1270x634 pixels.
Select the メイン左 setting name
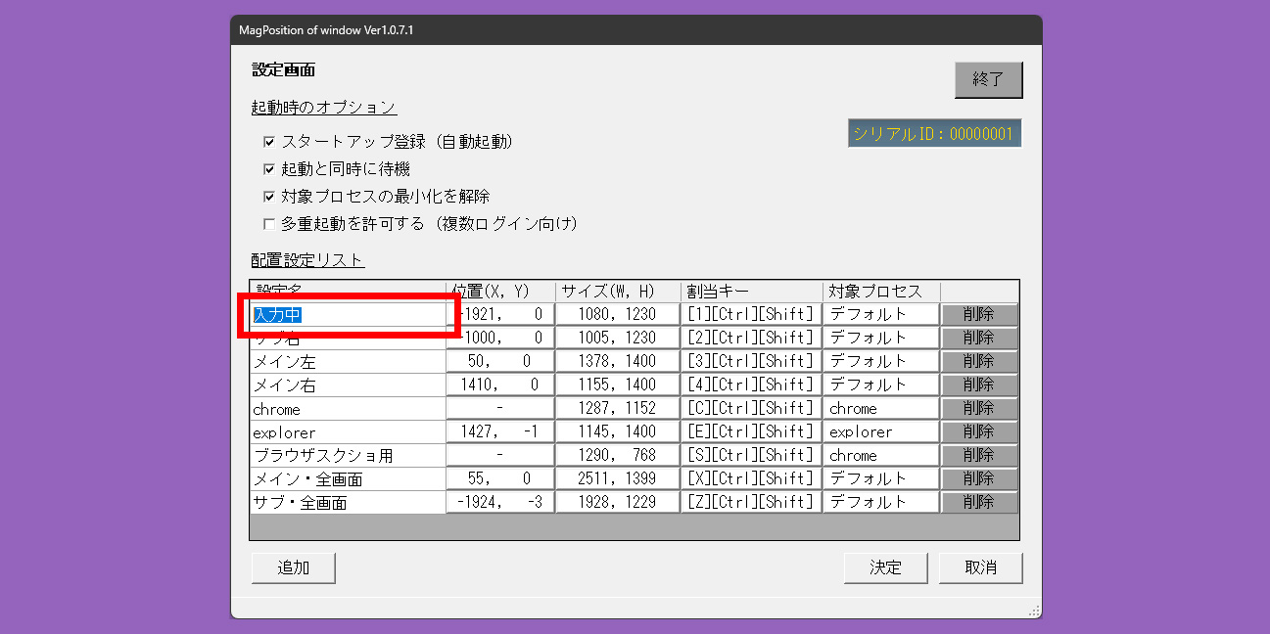coord(348,361)
